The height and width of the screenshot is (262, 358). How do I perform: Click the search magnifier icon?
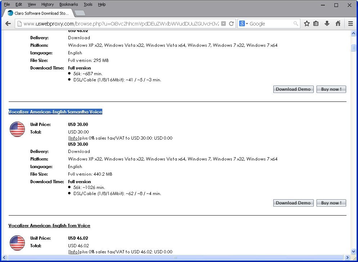point(296,23)
